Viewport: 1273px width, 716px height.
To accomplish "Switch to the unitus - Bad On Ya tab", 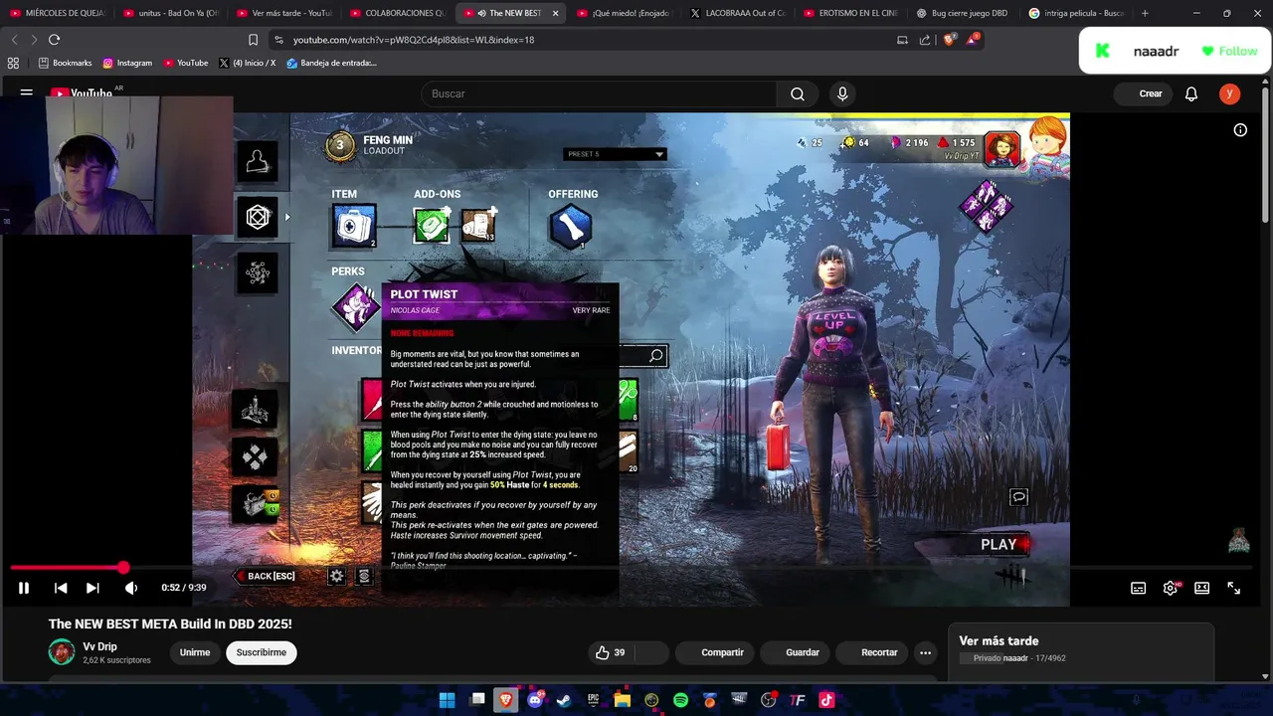I will (172, 13).
